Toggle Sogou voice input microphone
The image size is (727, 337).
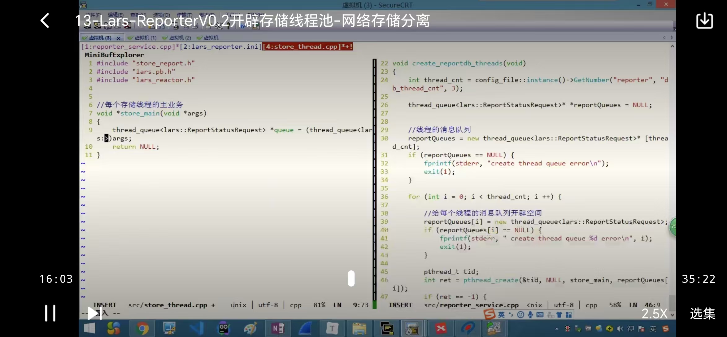tap(530, 315)
